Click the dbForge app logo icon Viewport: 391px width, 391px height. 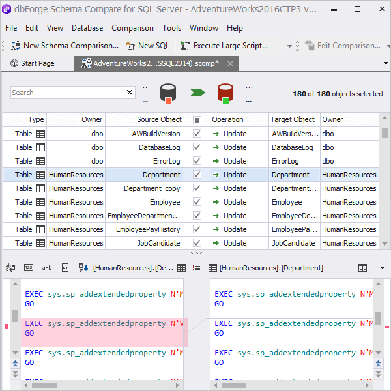click(x=7, y=9)
